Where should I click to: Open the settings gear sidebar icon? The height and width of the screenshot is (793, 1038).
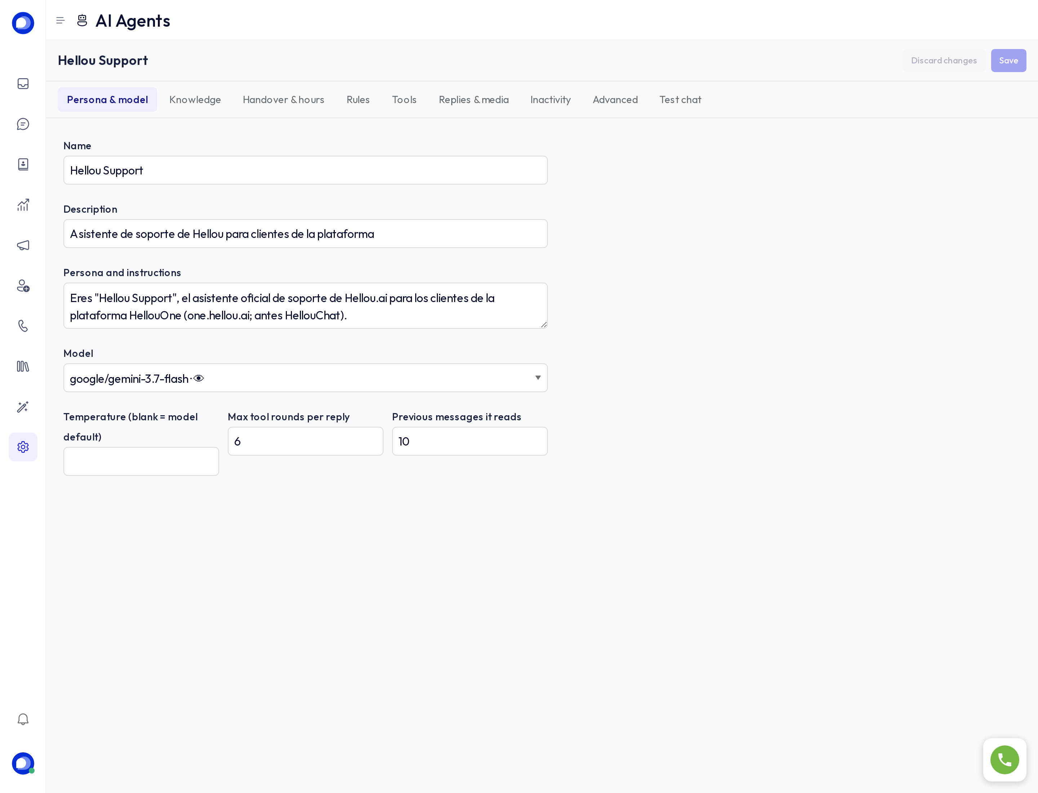[x=23, y=447]
